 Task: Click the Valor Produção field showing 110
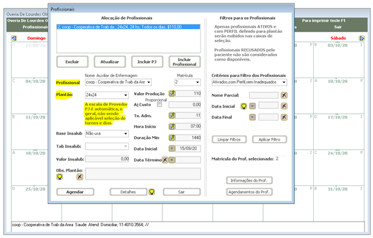188,93
